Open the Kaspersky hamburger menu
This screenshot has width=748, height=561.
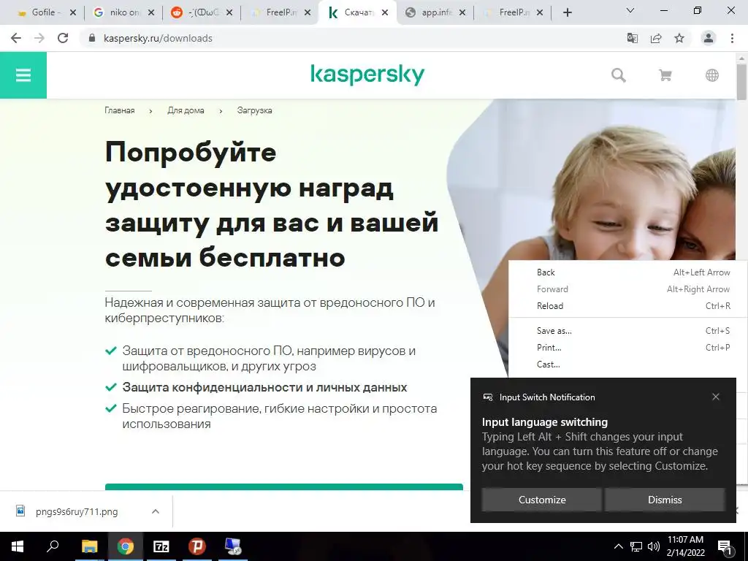coord(23,75)
